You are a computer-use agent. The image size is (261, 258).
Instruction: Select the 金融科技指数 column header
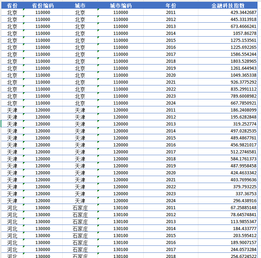228,6
